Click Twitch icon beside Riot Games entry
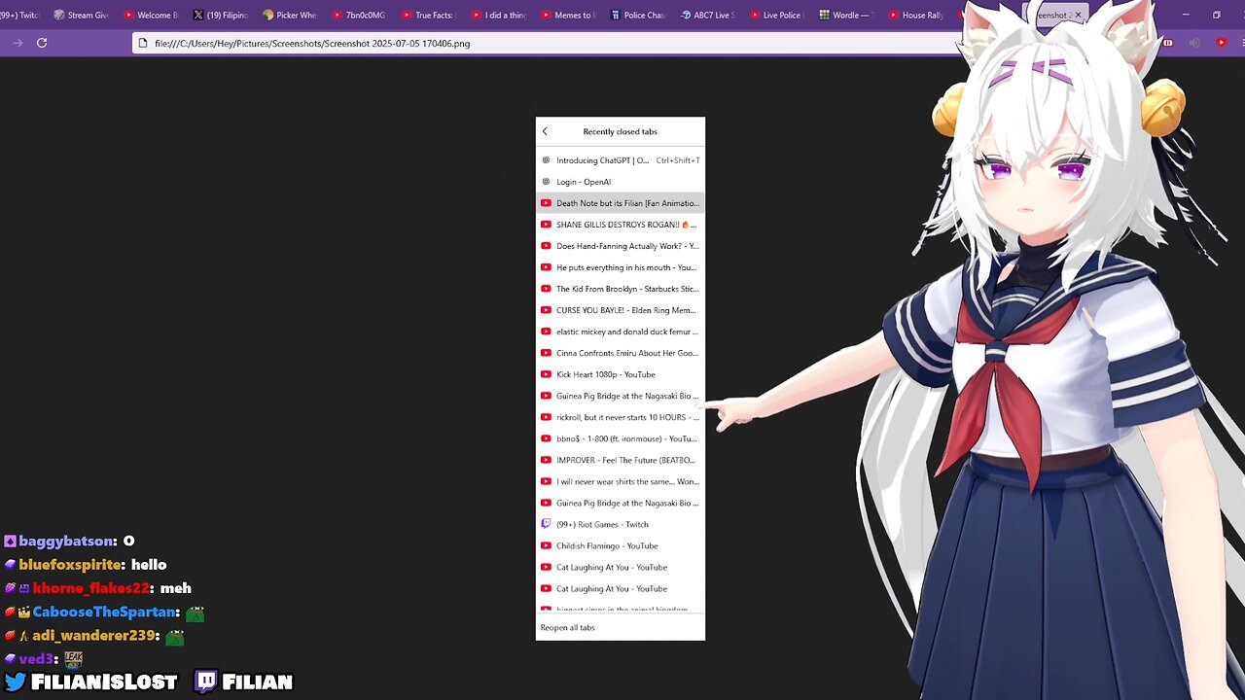1245x700 pixels. [546, 524]
